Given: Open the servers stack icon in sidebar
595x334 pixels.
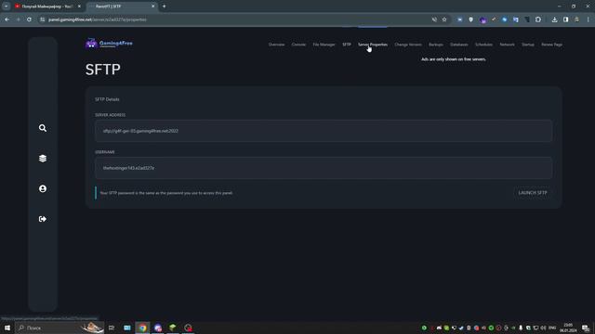Looking at the screenshot, I should click(43, 159).
